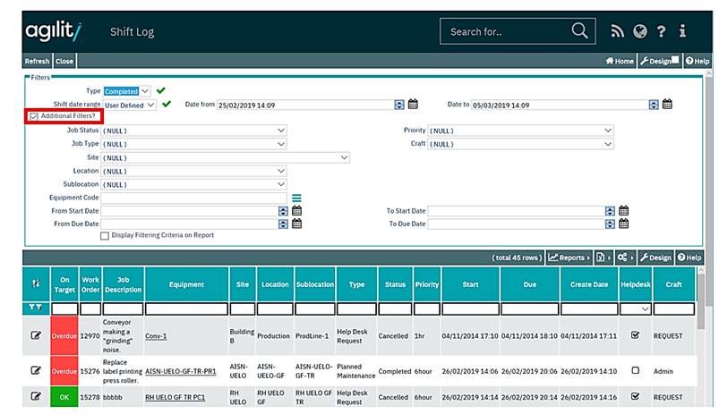
Task: Open the globe icon in header
Action: coord(639,31)
